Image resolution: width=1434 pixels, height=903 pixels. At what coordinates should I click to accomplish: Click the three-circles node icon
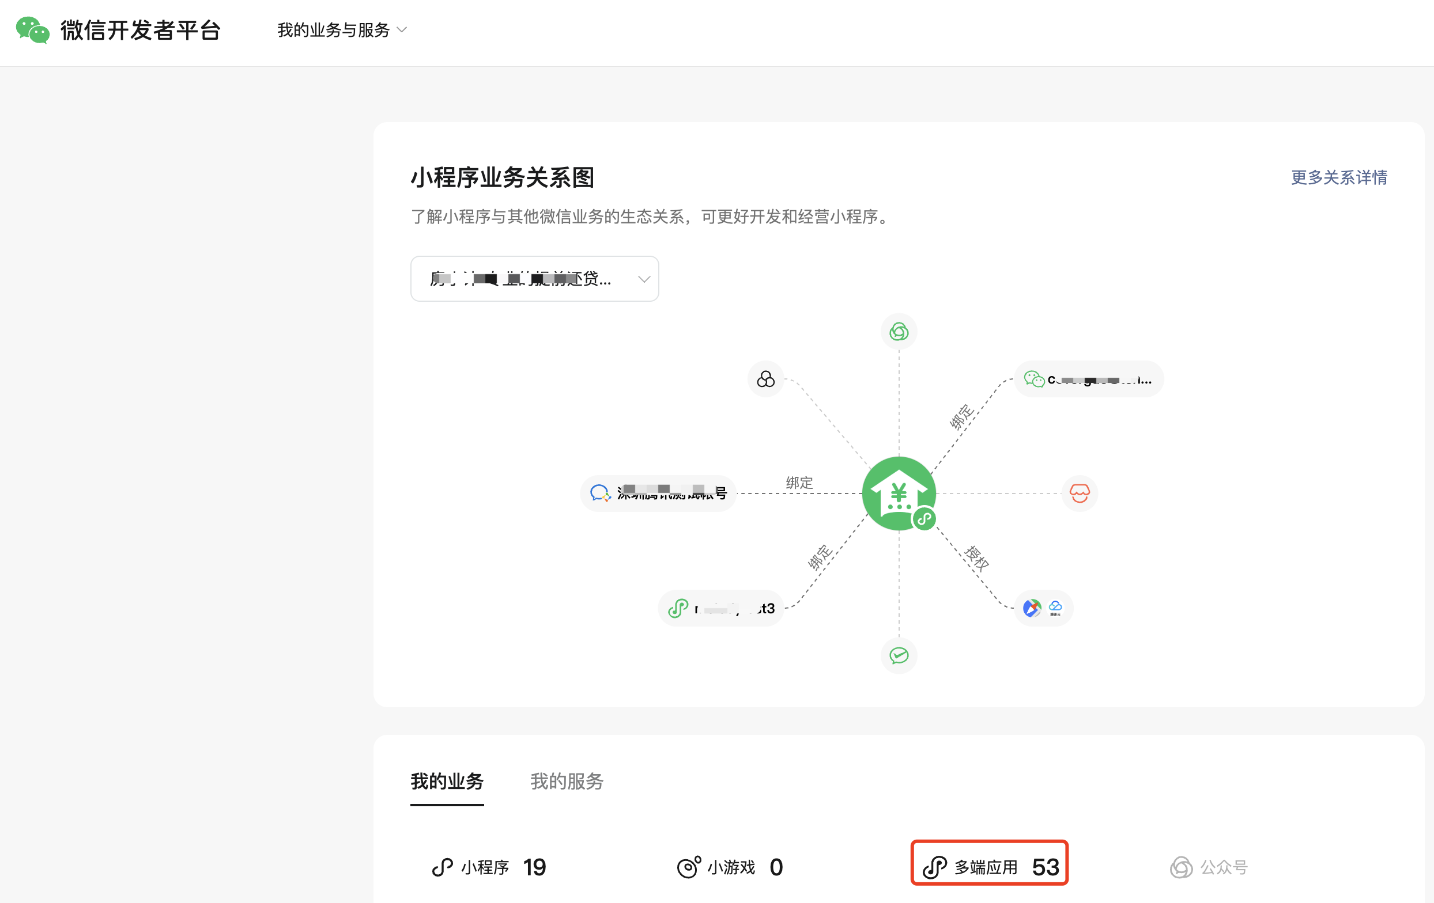pos(765,379)
